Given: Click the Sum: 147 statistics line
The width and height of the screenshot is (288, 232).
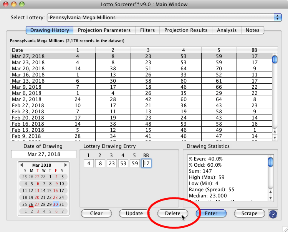Looking at the screenshot, I should tap(200, 171).
